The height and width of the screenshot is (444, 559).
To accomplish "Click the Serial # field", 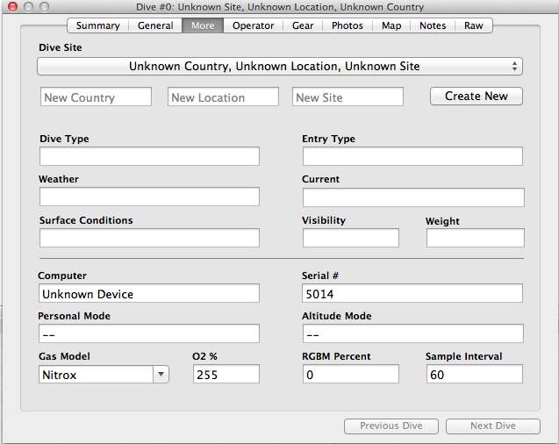I will (x=412, y=294).
